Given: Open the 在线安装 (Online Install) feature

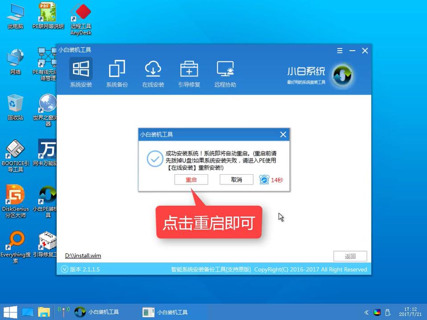Looking at the screenshot, I should (153, 73).
